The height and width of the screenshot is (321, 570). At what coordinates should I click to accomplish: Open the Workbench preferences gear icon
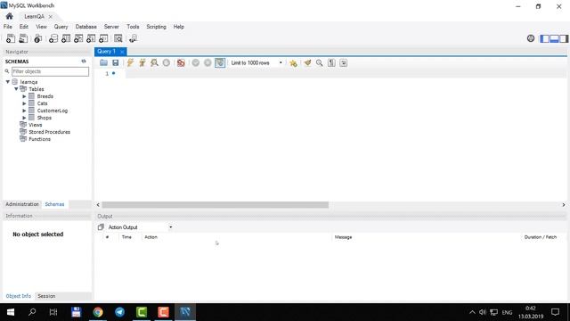pyautogui.click(x=531, y=38)
